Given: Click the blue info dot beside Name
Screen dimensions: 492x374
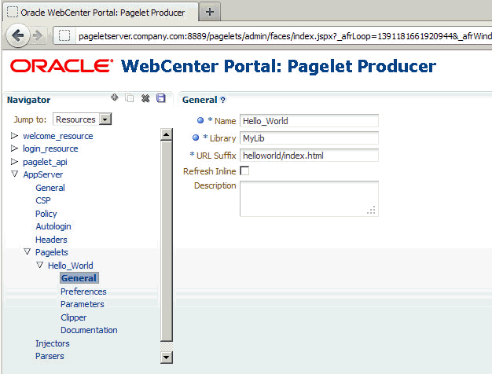Looking at the screenshot, I should [x=200, y=120].
